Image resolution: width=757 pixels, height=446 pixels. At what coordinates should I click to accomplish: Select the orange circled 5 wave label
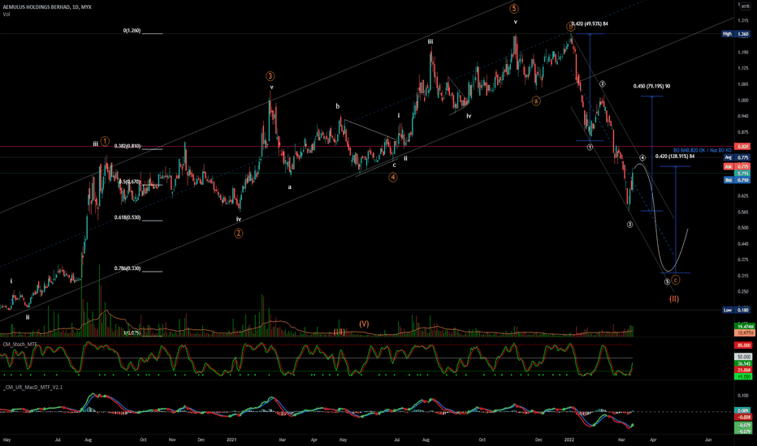click(x=514, y=8)
